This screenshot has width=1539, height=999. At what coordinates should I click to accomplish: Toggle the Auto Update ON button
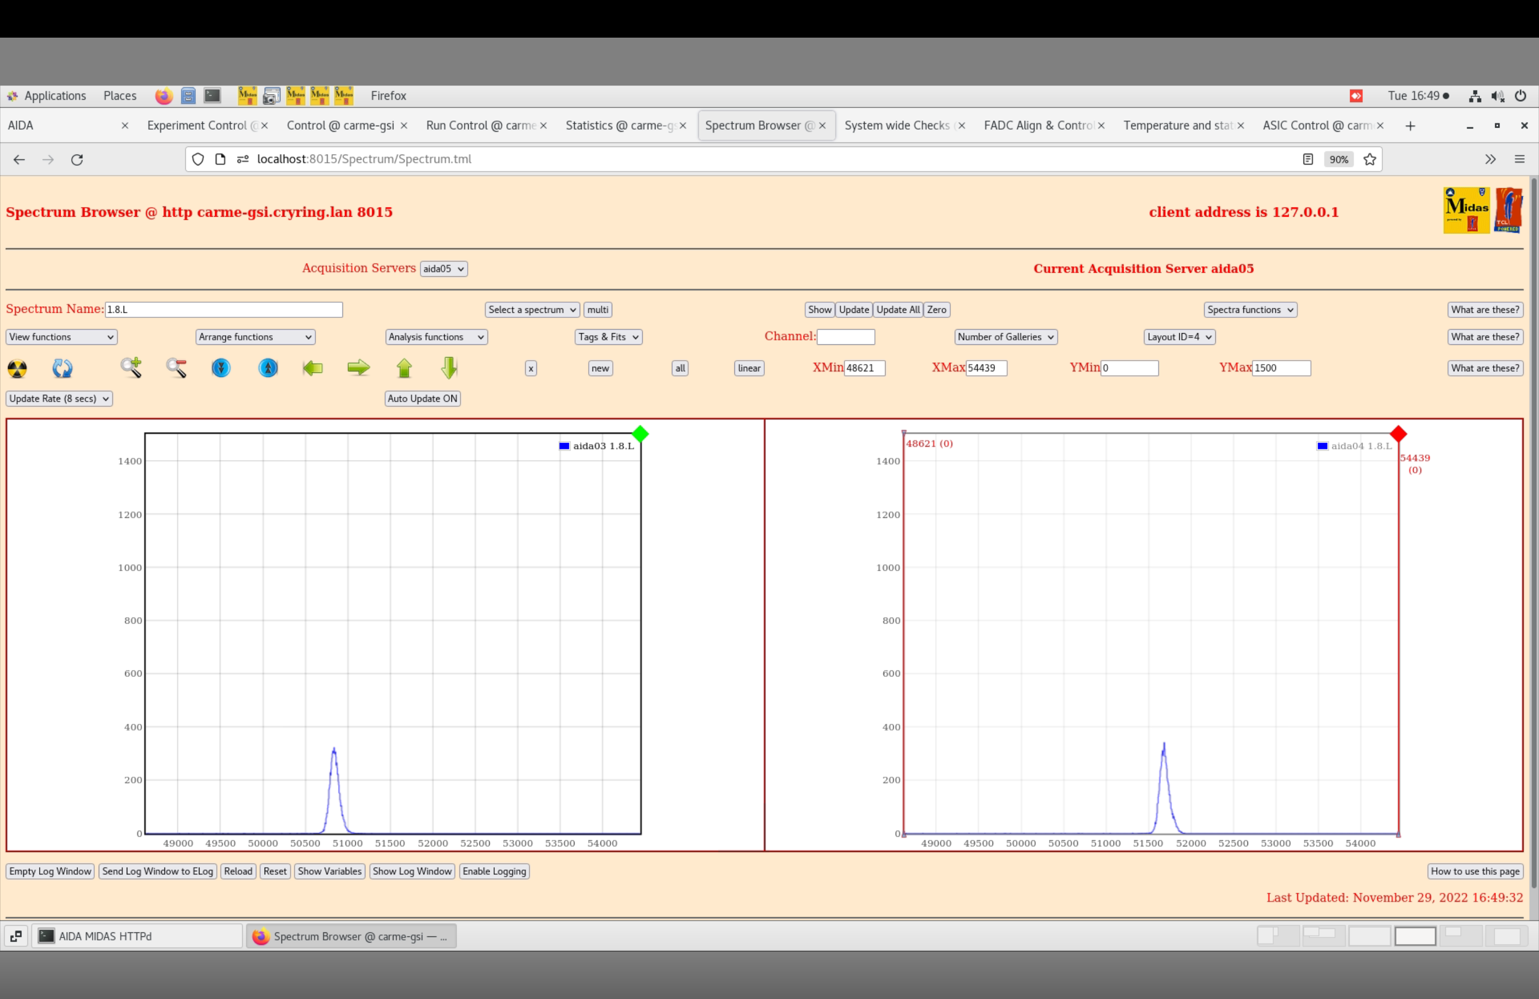pyautogui.click(x=422, y=399)
